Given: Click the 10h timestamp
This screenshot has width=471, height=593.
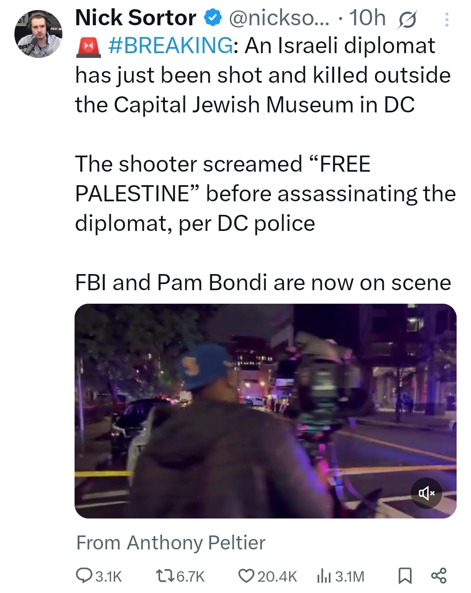Looking at the screenshot, I should [368, 18].
